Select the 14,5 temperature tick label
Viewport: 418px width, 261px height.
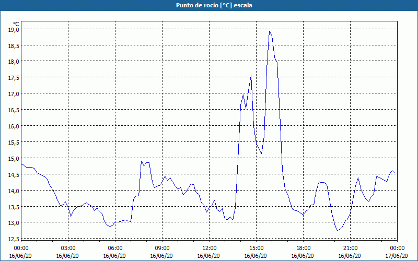pos(14,175)
